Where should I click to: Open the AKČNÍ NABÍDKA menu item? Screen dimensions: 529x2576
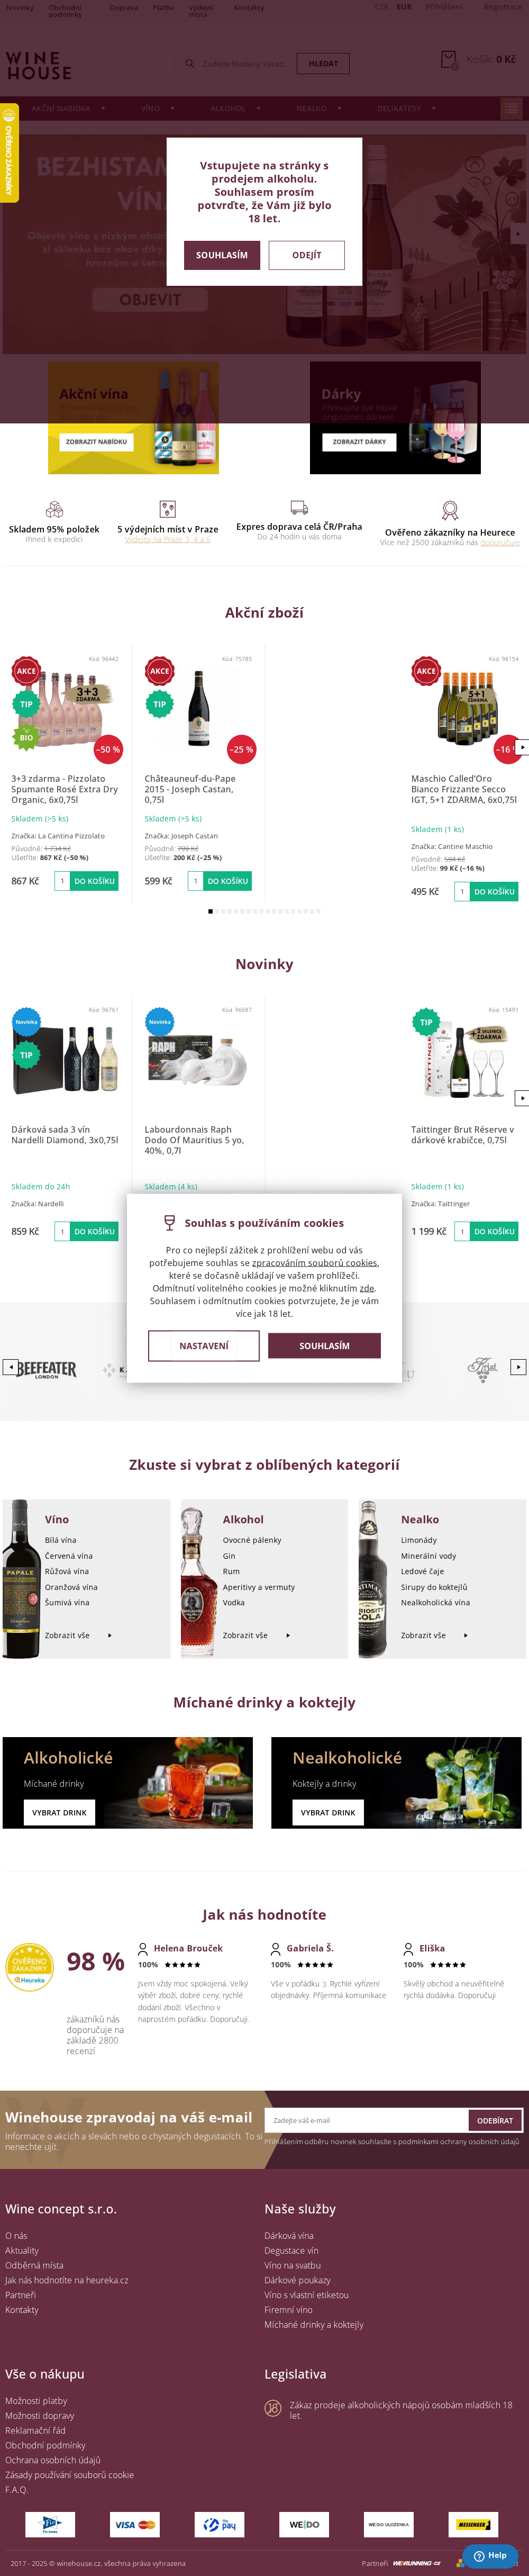(x=68, y=108)
